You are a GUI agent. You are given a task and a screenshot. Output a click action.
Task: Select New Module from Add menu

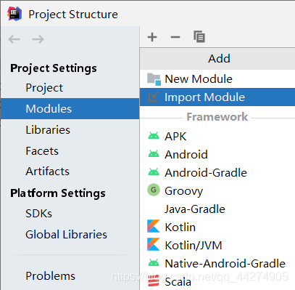217,79
